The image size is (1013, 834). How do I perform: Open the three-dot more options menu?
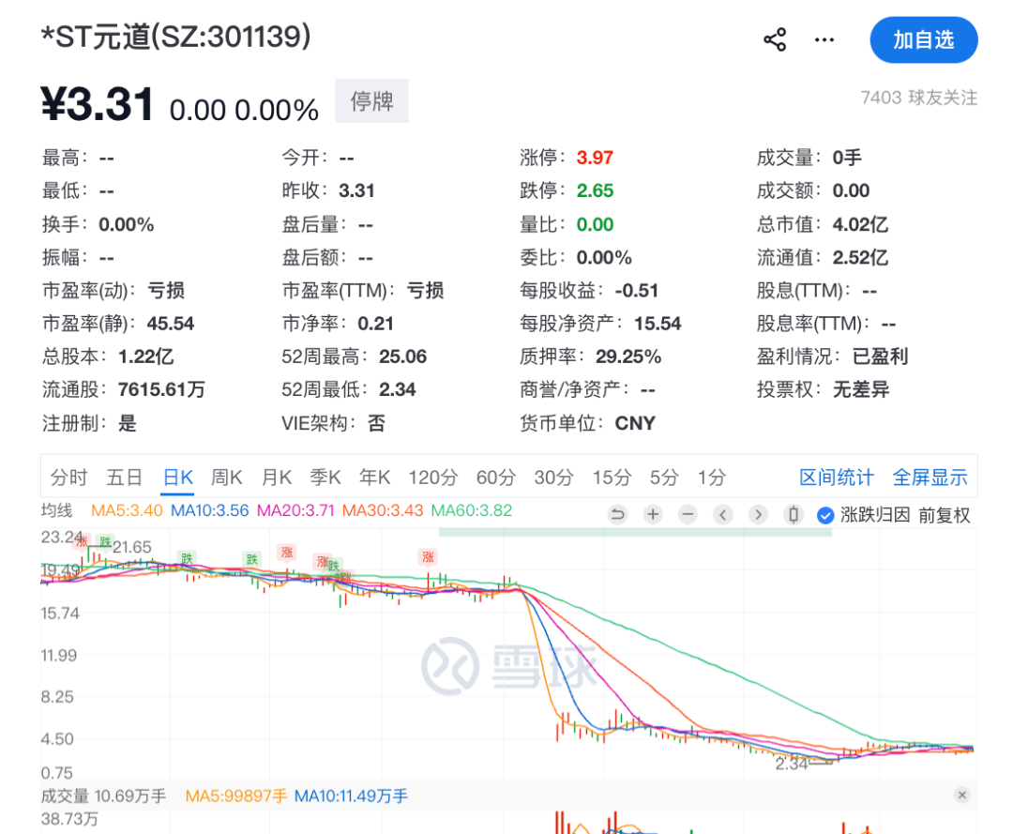(x=824, y=40)
